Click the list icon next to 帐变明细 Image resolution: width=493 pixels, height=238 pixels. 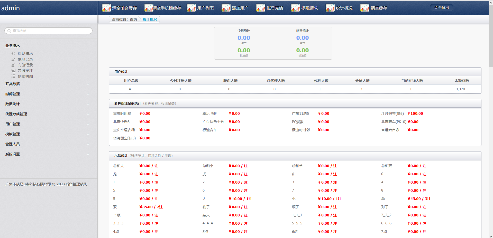(x=13, y=76)
